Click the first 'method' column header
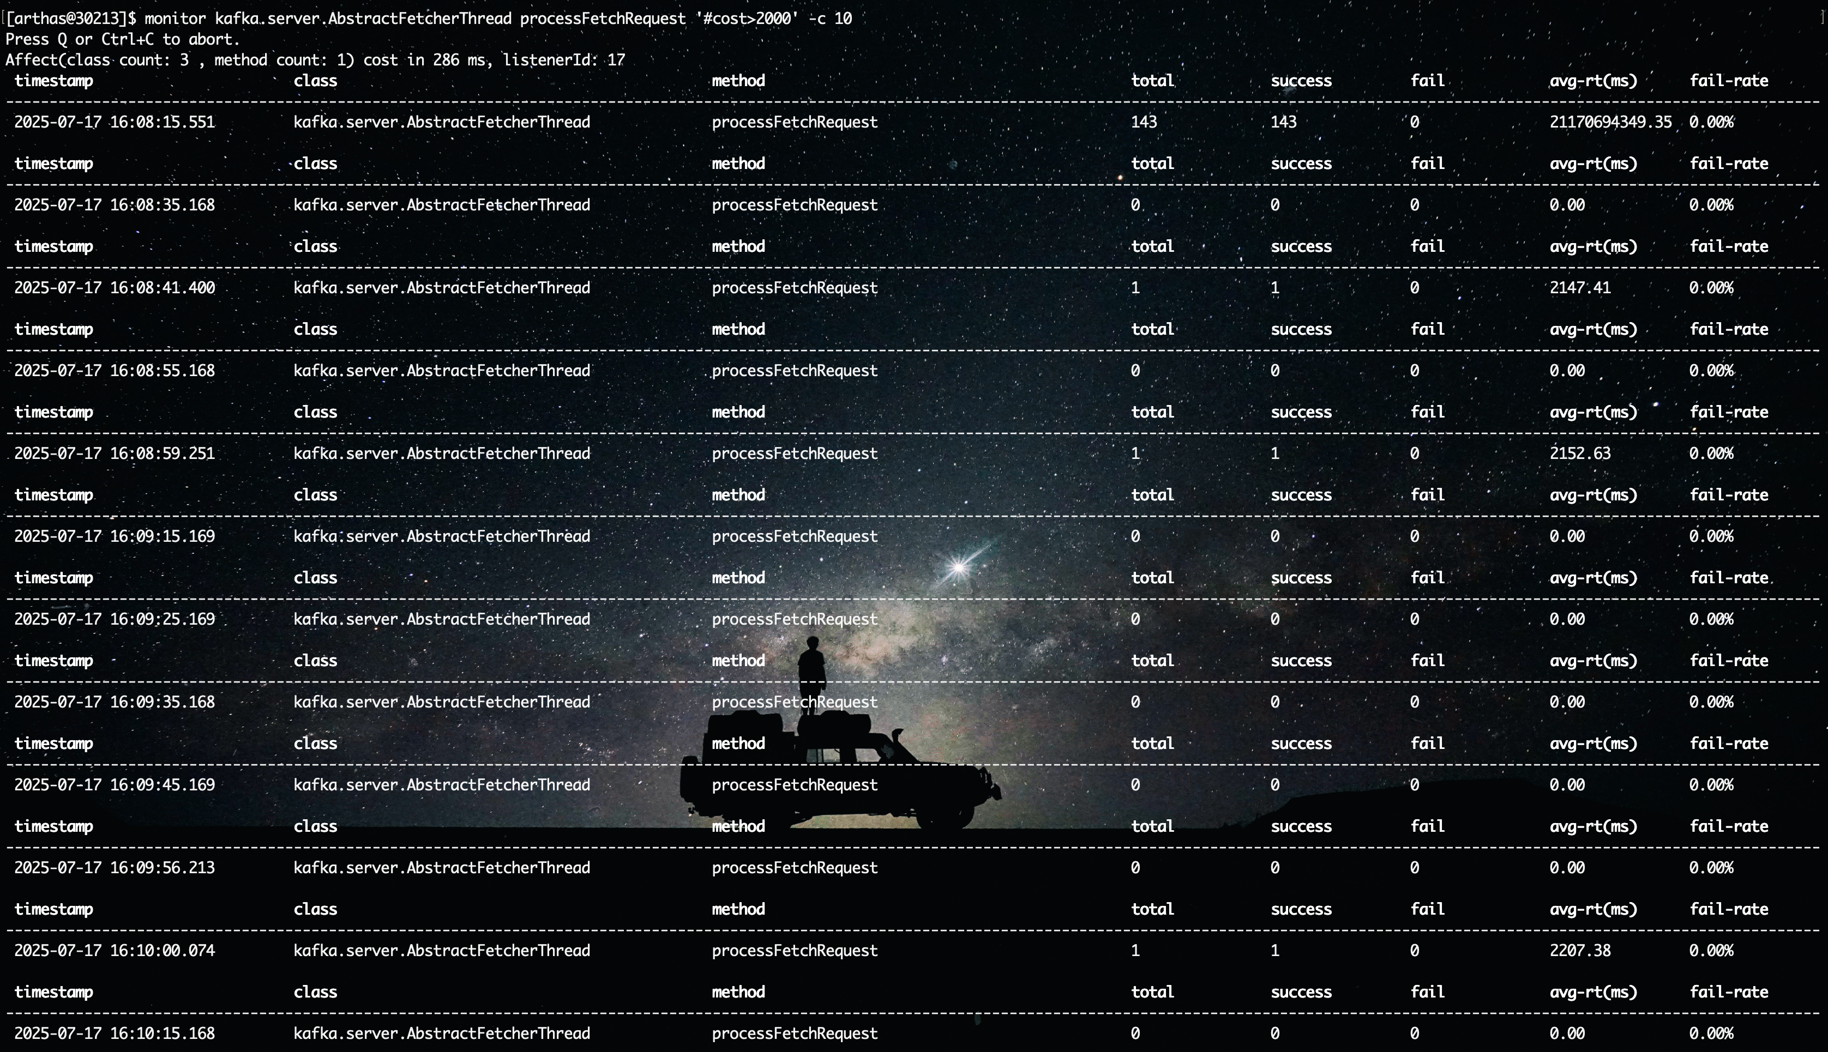This screenshot has width=1828, height=1052. [x=738, y=81]
